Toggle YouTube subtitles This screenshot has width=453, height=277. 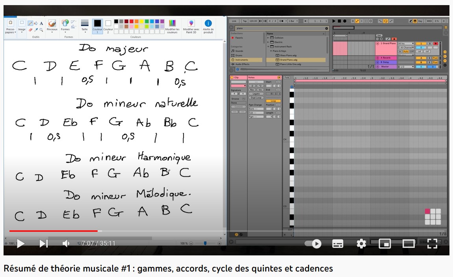[x=338, y=244]
